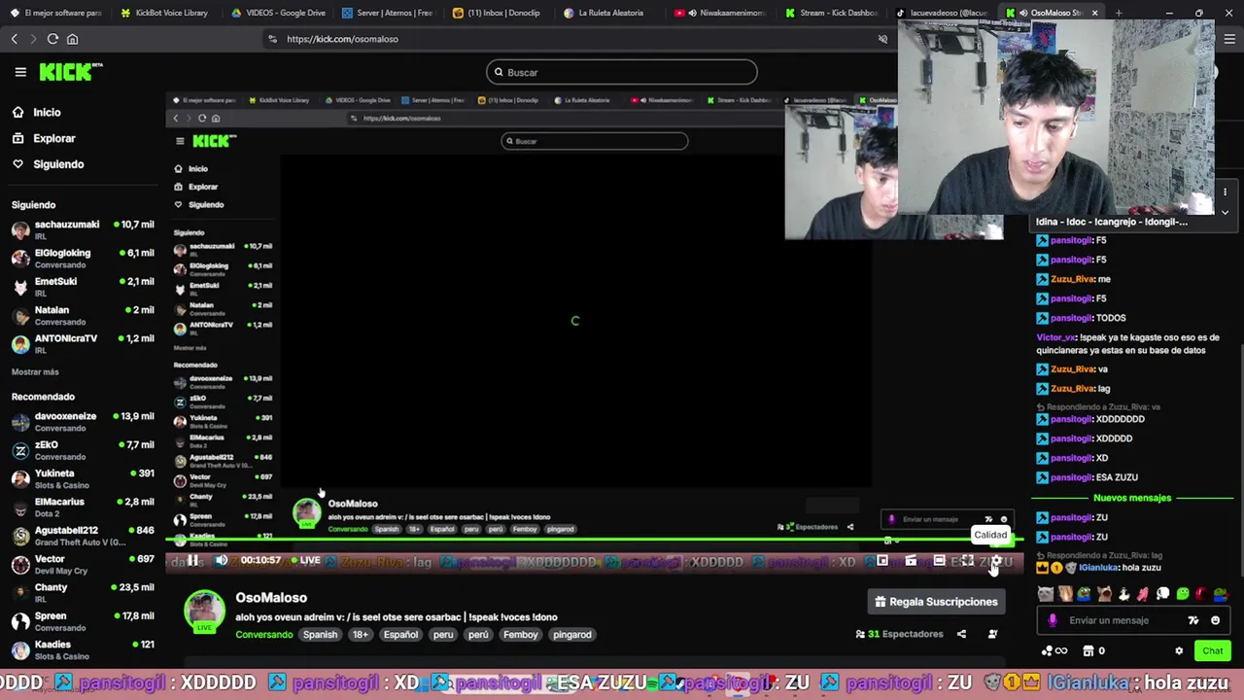Open EmetSuki channel in sidebar
This screenshot has width=1244, height=700.
click(x=83, y=287)
